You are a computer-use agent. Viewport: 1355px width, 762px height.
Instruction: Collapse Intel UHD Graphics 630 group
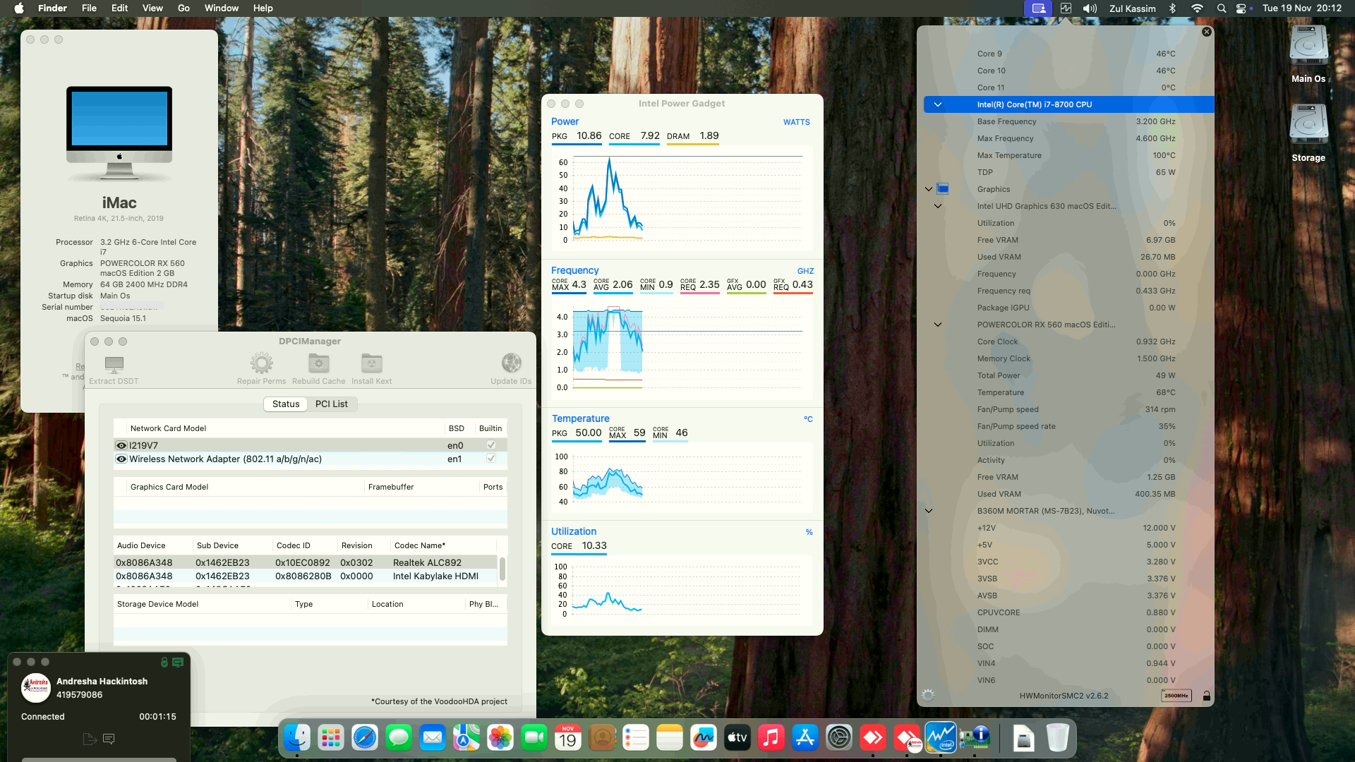938,206
